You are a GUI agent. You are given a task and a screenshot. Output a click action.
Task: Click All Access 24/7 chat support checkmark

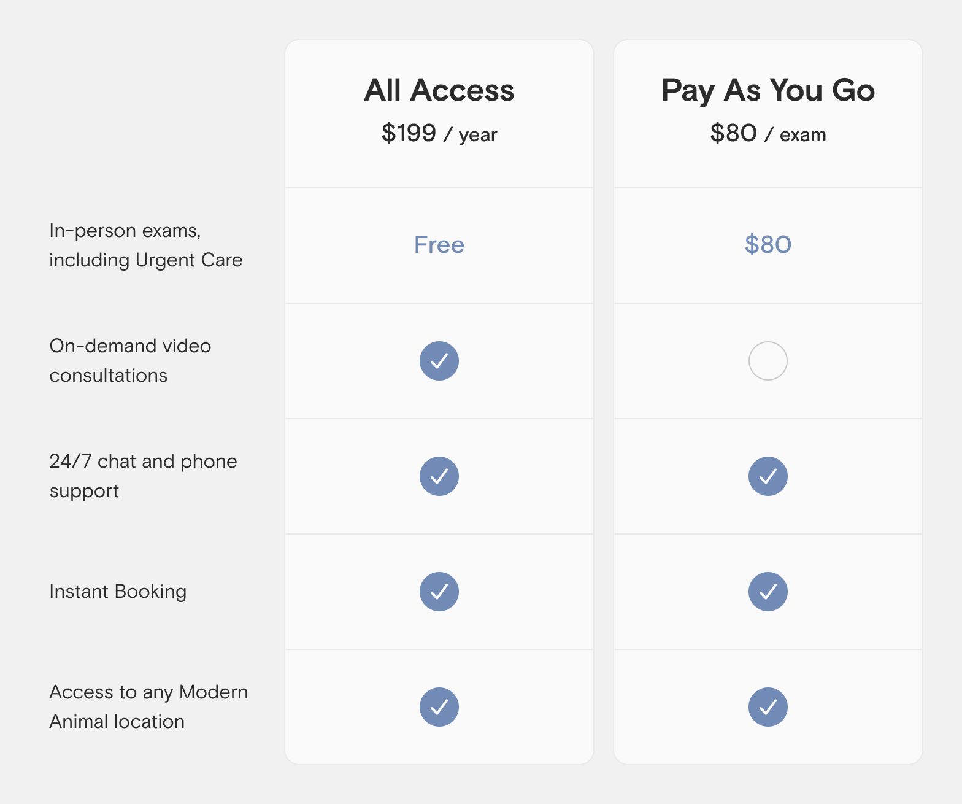[x=439, y=476]
